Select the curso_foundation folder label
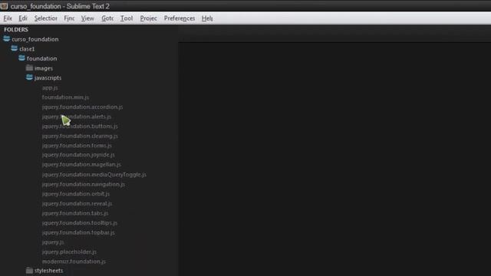Image resolution: width=491 pixels, height=276 pixels. tap(35, 39)
